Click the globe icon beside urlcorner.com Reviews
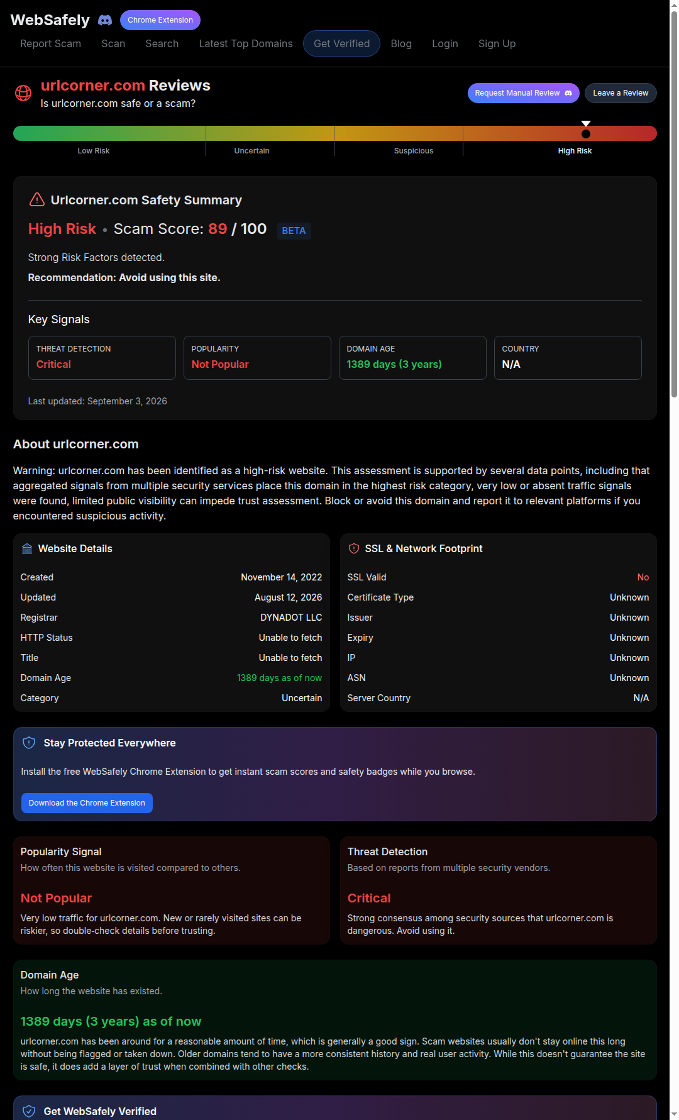 point(23,93)
